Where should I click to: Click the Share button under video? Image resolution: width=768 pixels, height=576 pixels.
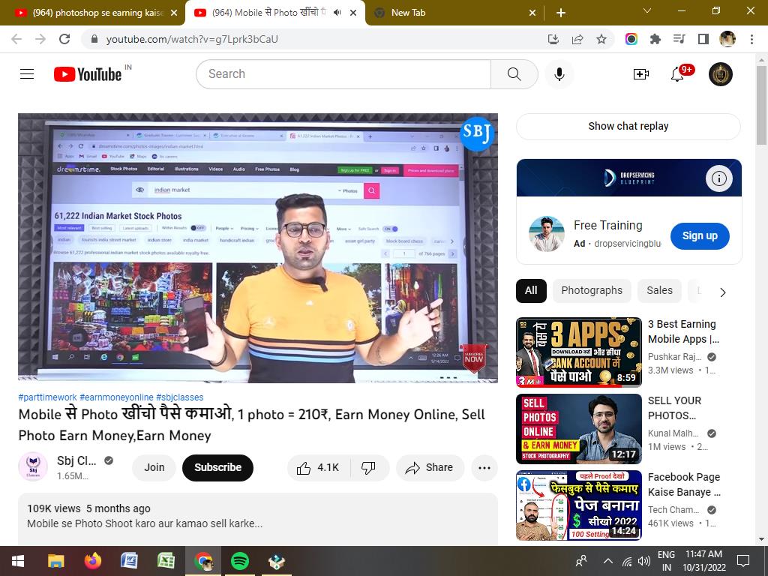click(x=429, y=467)
